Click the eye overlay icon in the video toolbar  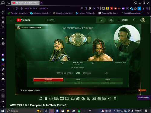point(56,99)
